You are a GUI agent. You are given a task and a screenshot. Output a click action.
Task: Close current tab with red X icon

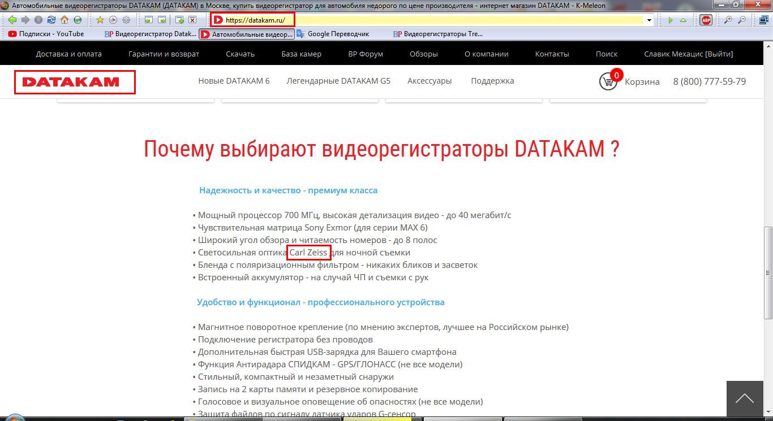(x=192, y=20)
